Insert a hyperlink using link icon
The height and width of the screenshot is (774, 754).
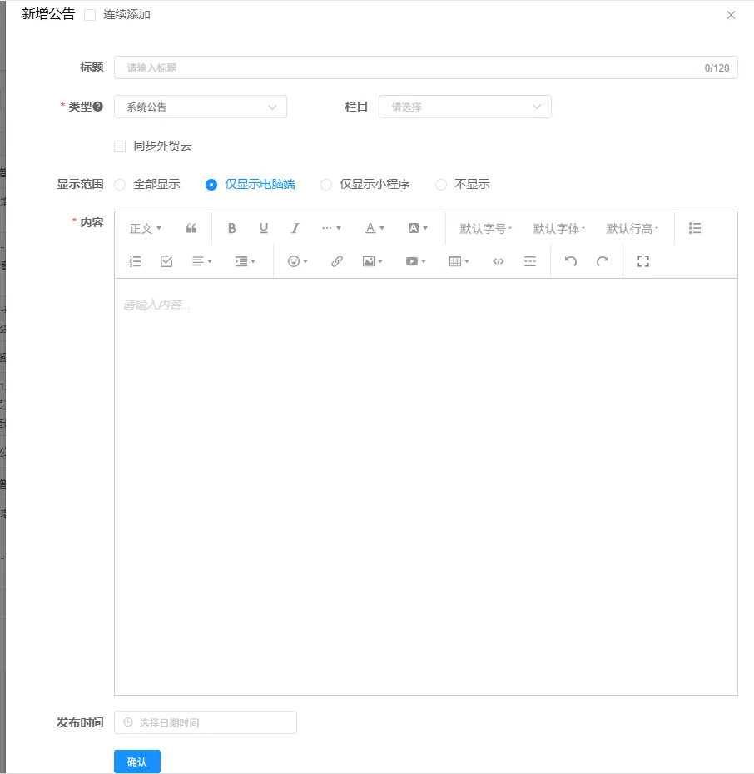pos(336,261)
